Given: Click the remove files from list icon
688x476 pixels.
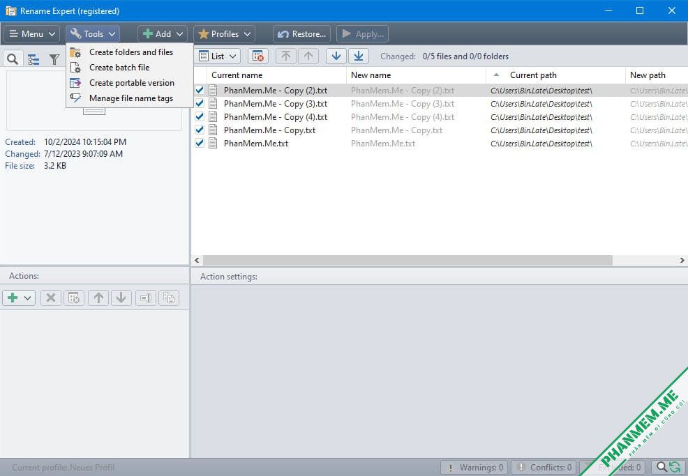Looking at the screenshot, I should 258,56.
